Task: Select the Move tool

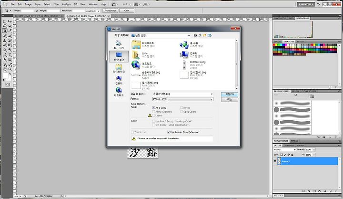Action: [x=10, y=21]
